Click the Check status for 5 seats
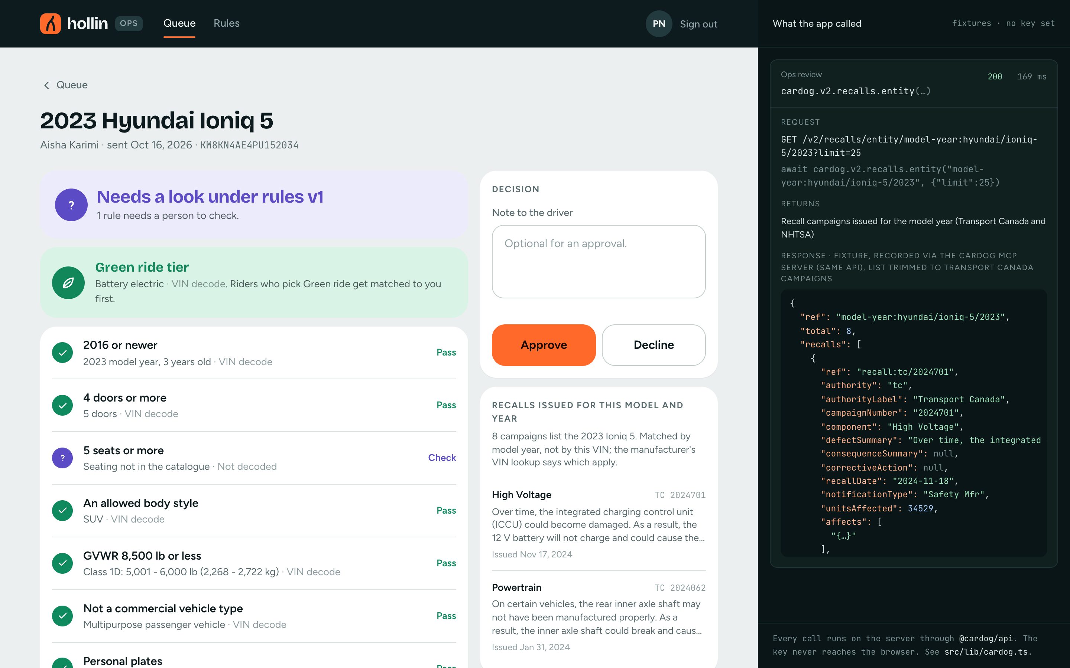This screenshot has height=668, width=1070. tap(442, 458)
